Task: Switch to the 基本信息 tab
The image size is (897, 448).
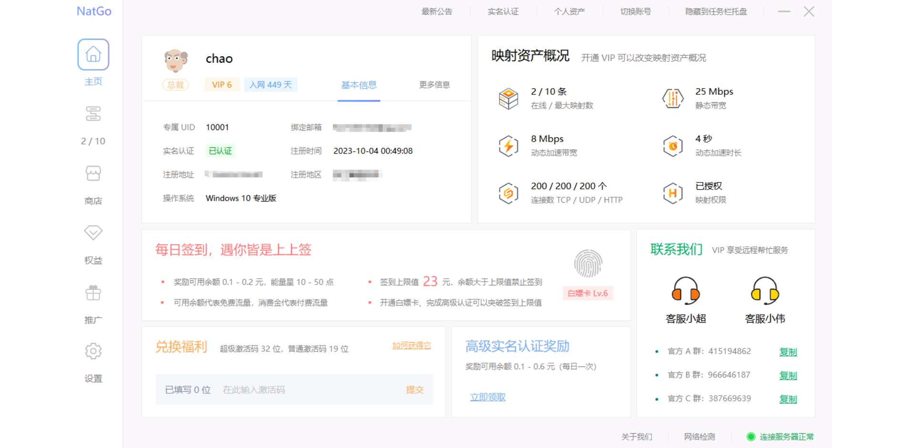Action: coord(359,85)
